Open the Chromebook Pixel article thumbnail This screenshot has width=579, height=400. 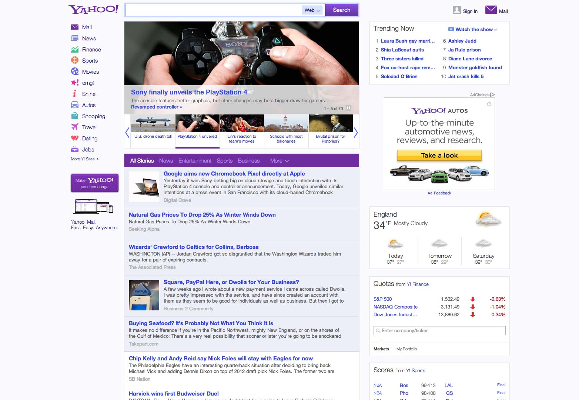point(144,187)
